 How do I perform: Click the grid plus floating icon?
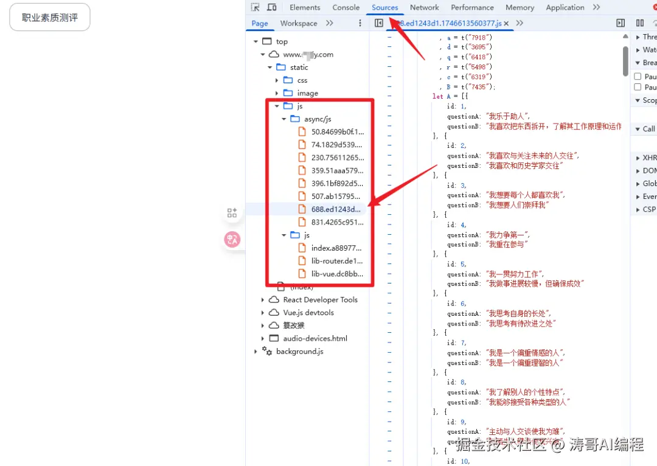click(232, 213)
